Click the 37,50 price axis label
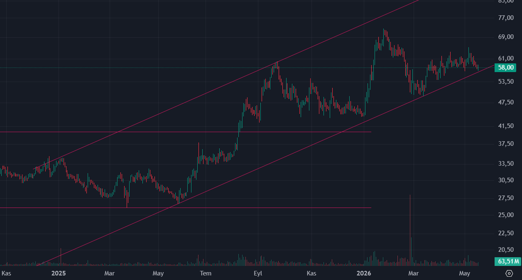 pyautogui.click(x=506, y=144)
